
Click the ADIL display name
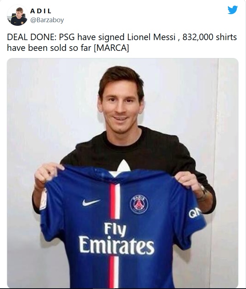point(41,11)
